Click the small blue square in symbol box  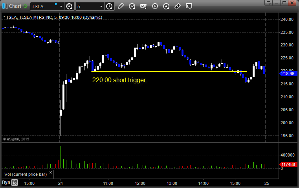56,4
